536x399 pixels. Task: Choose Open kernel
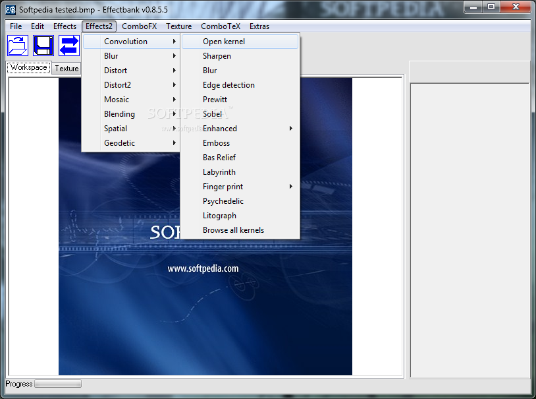point(240,42)
